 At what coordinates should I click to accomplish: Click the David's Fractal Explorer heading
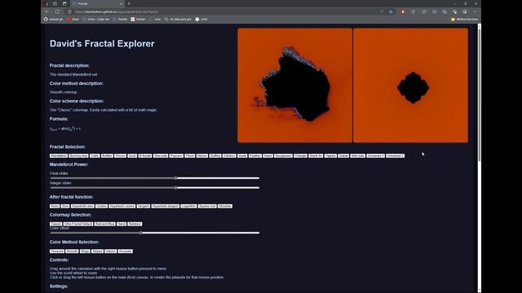pos(102,43)
